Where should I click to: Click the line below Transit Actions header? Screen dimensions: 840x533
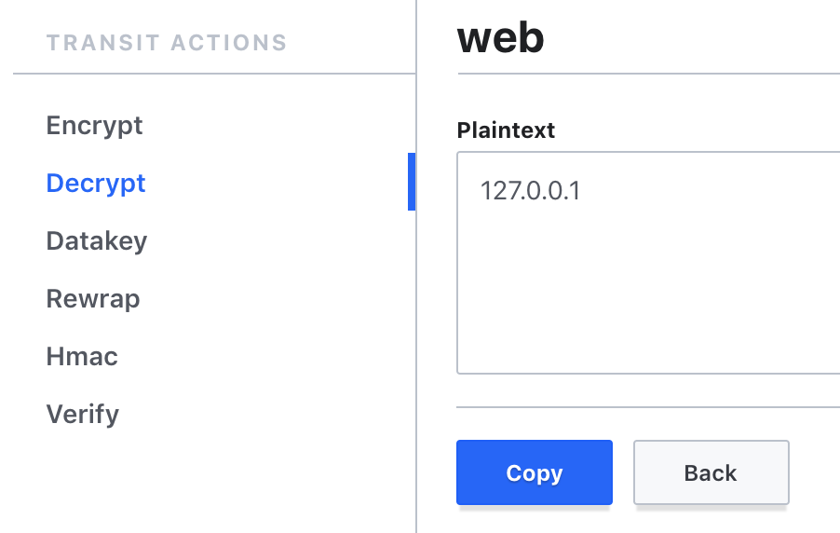click(214, 74)
